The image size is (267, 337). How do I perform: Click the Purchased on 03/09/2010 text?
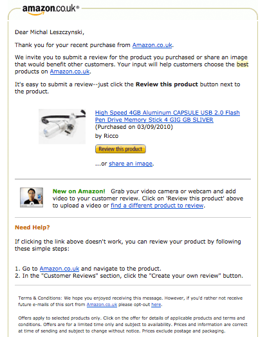pos(134,127)
